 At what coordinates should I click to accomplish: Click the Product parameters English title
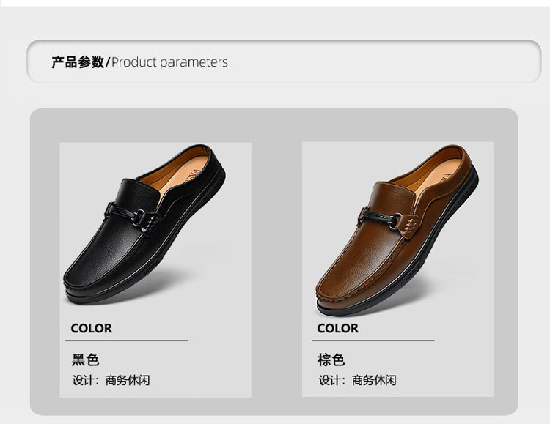point(169,62)
